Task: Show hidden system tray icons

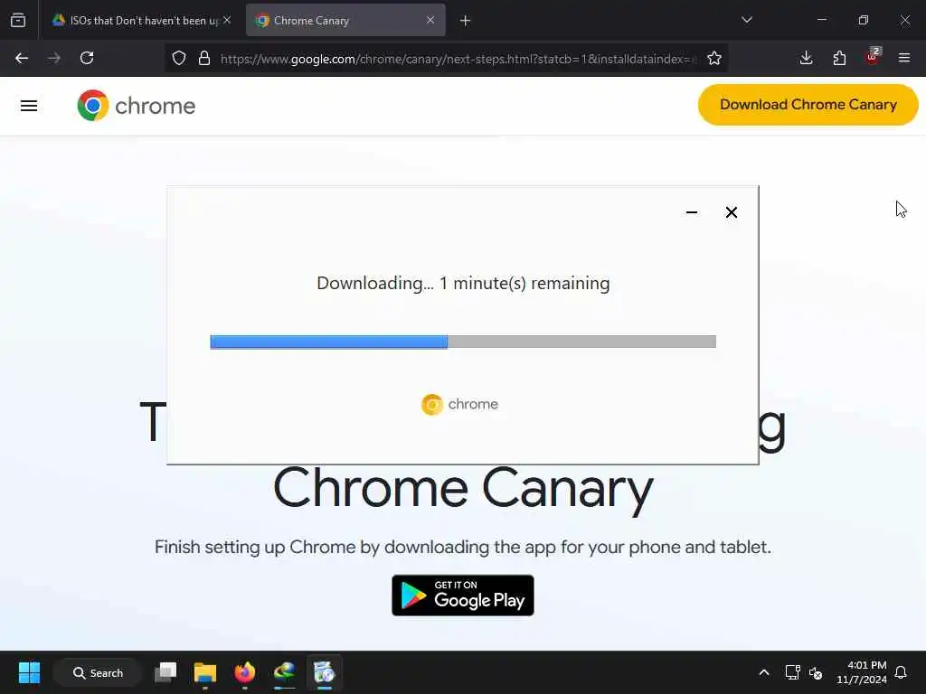Action: click(764, 672)
